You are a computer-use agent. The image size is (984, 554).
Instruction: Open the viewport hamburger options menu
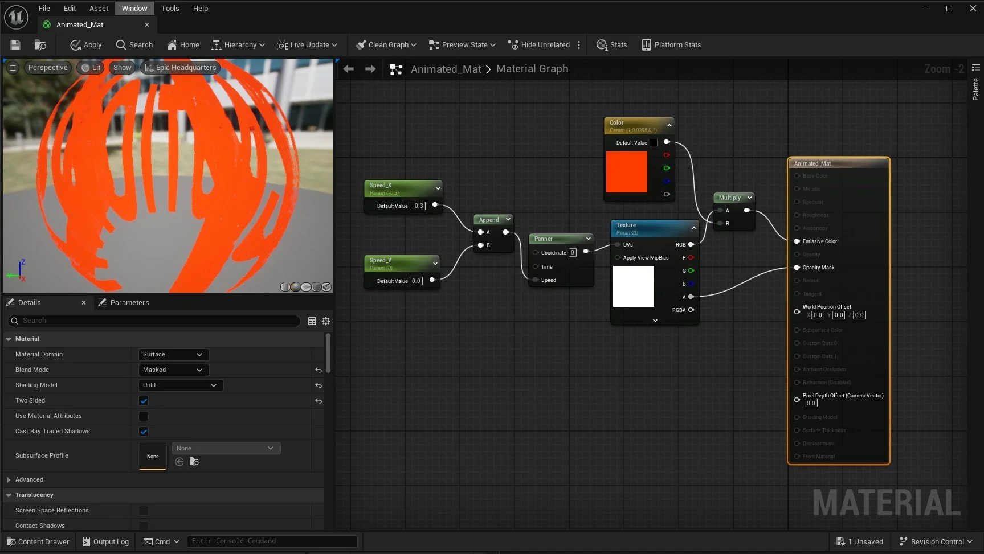13,67
